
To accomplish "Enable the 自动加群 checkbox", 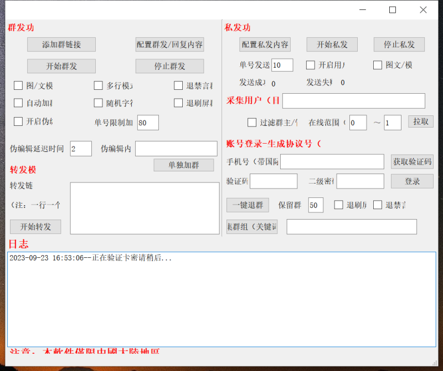I will tap(18, 103).
